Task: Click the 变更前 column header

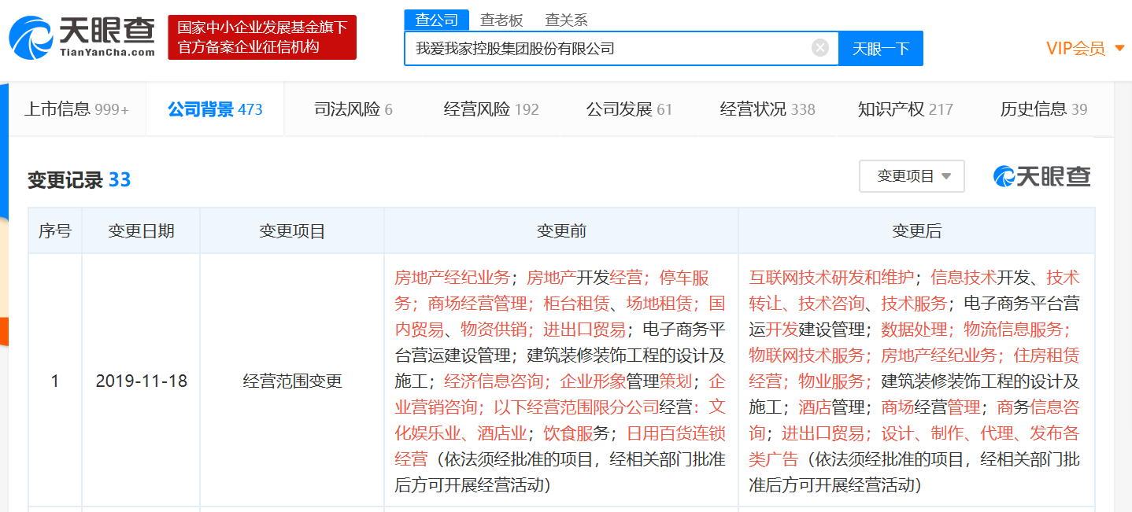Action: click(x=561, y=230)
